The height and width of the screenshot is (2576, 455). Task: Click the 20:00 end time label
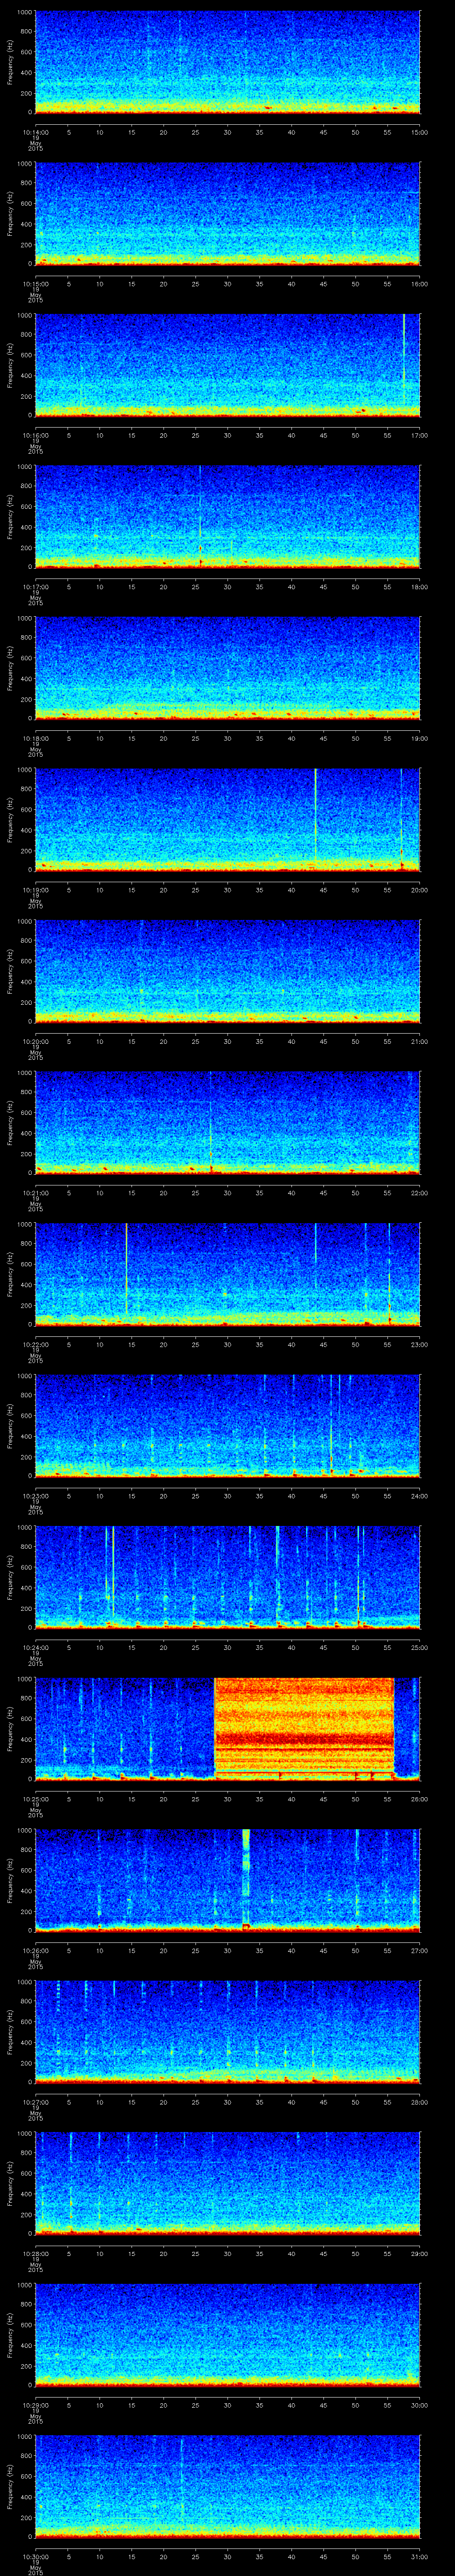click(x=420, y=890)
